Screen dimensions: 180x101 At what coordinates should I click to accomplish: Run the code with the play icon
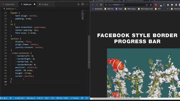click(x=78, y=4)
